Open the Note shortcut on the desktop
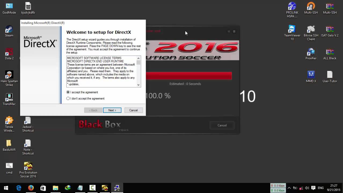Image resolution: width=343 pixels, height=193 pixels. 28,147
